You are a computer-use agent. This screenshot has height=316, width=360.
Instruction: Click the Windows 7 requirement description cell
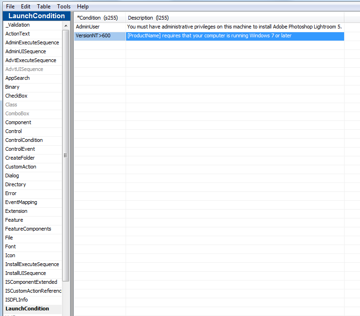235,36
